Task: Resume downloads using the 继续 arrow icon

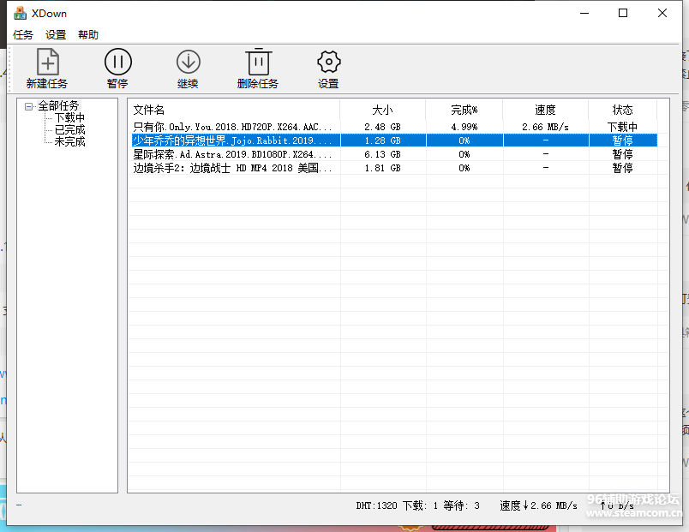Action: click(188, 63)
